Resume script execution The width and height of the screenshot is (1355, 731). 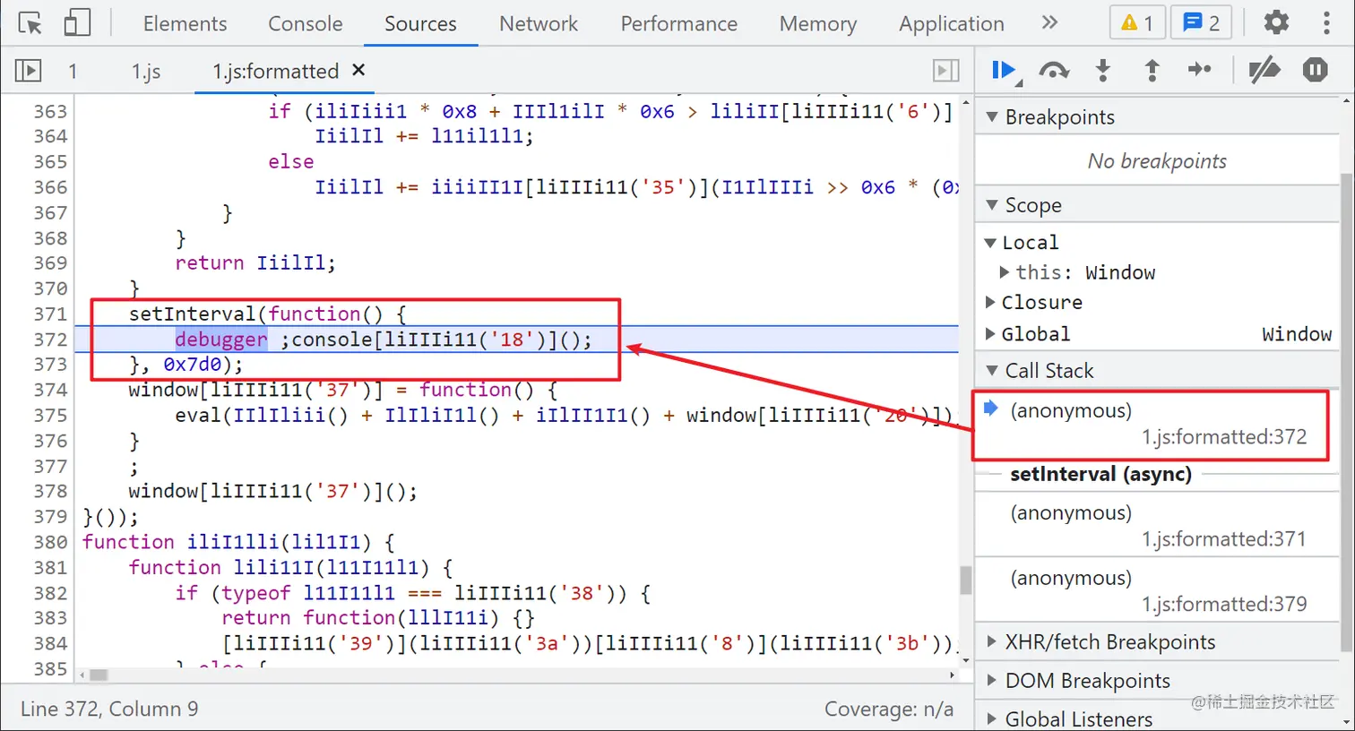click(x=1004, y=70)
